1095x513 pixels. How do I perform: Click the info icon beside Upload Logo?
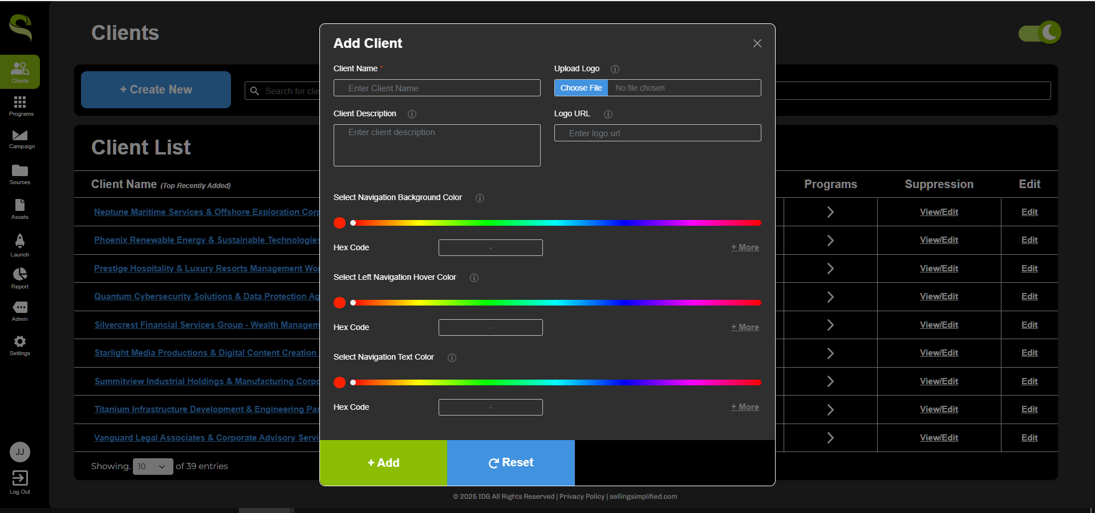(x=615, y=69)
